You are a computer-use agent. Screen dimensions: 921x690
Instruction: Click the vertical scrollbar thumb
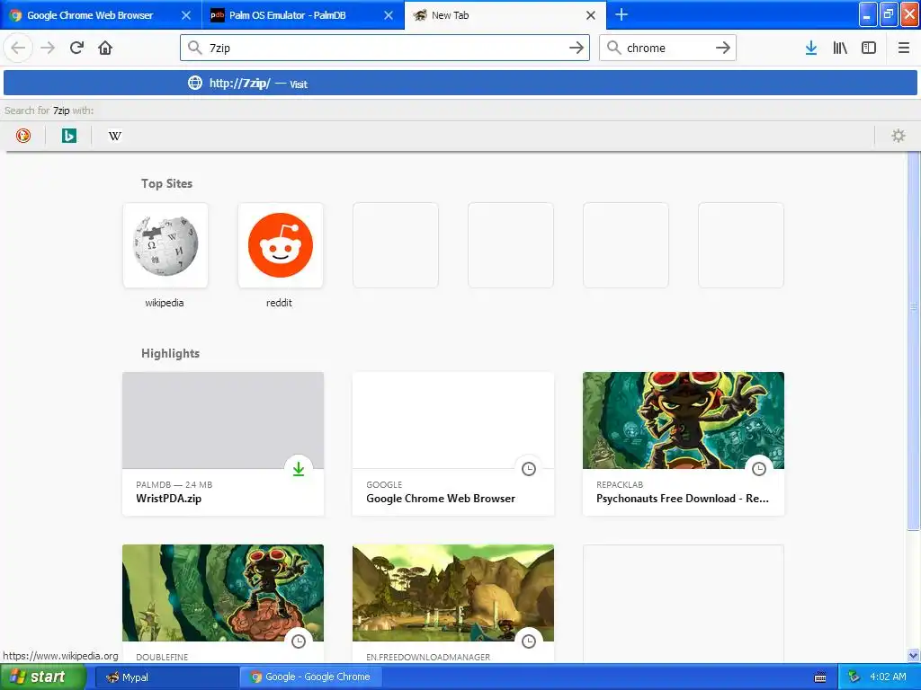914,341
